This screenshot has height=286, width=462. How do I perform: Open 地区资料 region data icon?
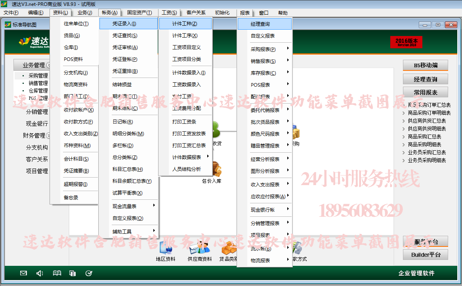[166, 249]
